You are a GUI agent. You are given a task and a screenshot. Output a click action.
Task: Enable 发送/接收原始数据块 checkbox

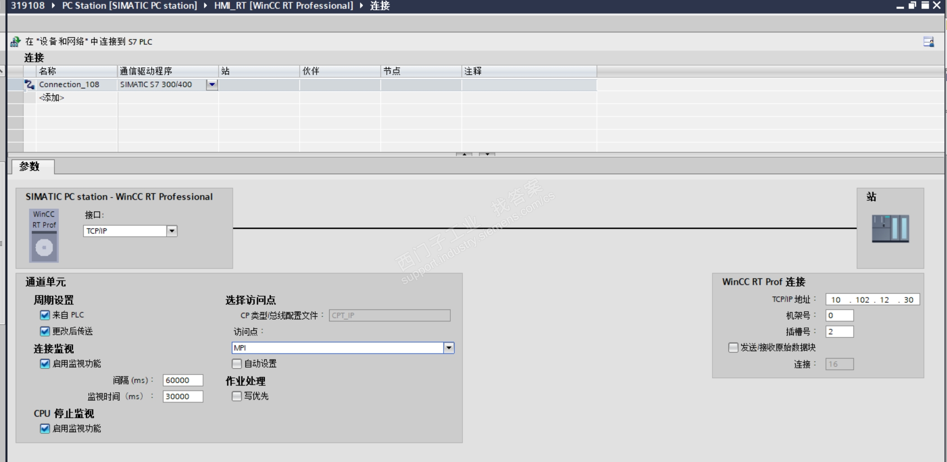733,348
